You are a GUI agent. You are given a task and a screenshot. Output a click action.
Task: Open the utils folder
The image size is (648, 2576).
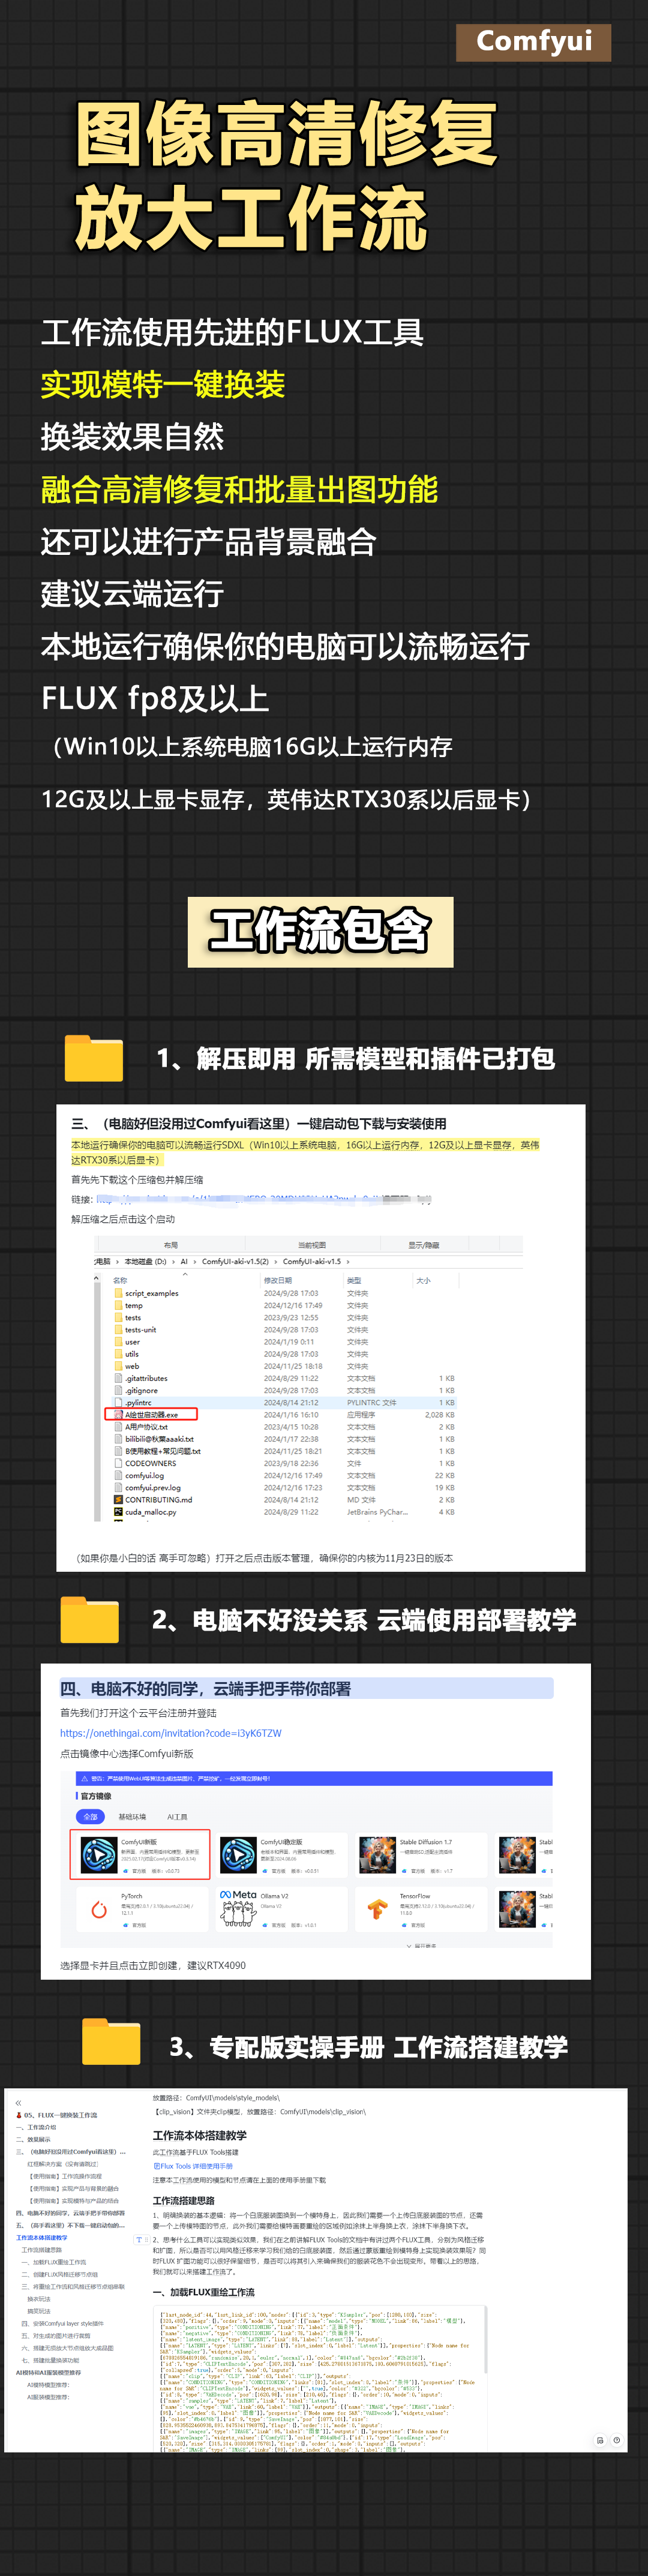pos(132,1354)
